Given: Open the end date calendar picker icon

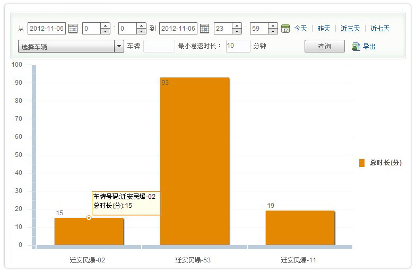Looking at the screenshot, I should (205, 29).
